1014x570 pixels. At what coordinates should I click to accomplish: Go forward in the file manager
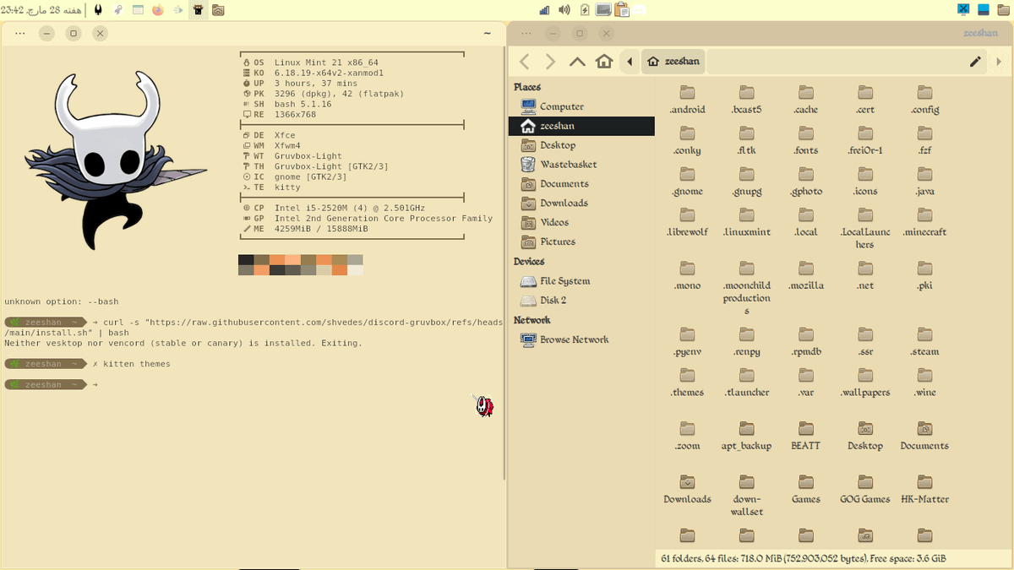coord(550,62)
